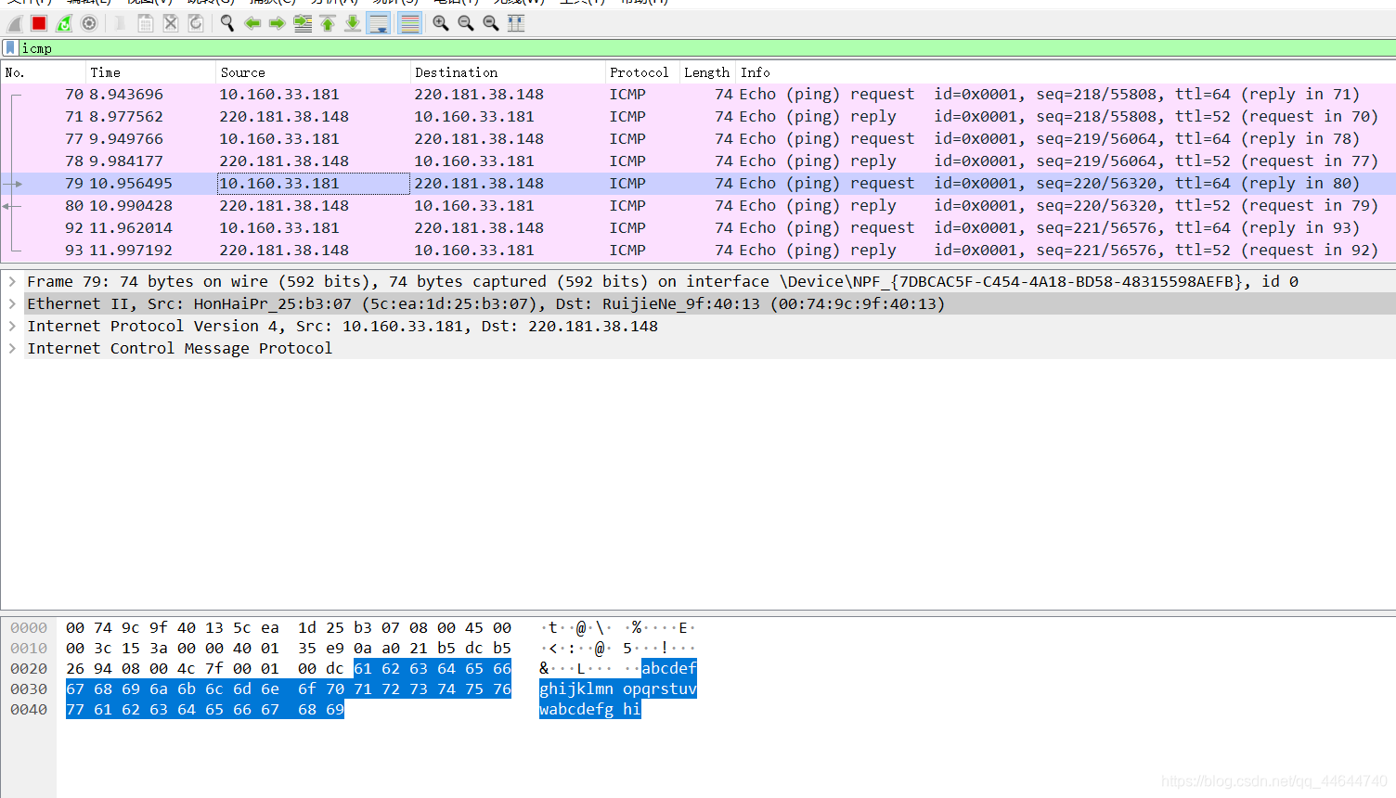The height and width of the screenshot is (798, 1396).
Task: Click Info text of packet 93 reply
Action: pos(1058,251)
